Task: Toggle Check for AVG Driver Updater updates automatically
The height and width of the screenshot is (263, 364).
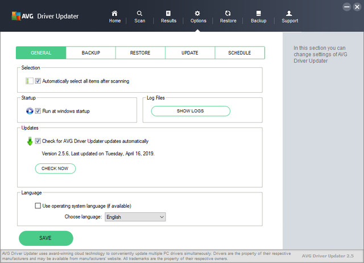Action: point(38,141)
